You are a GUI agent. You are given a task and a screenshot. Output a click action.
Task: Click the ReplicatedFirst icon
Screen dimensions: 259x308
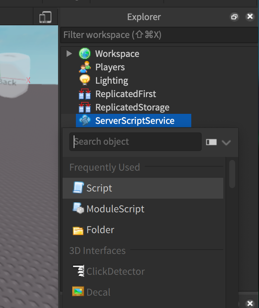(x=85, y=94)
